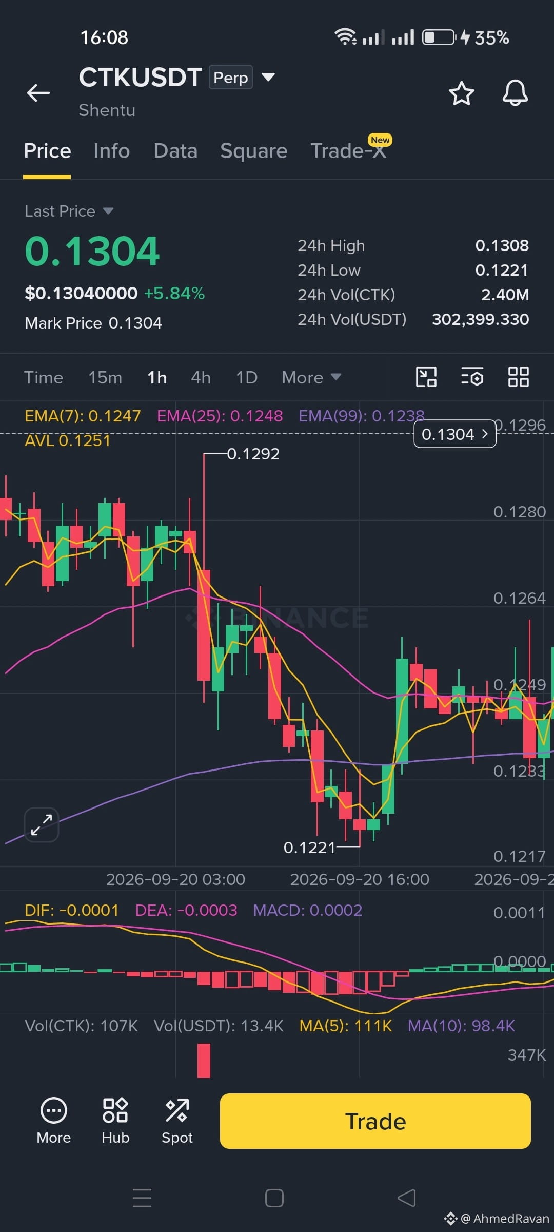The width and height of the screenshot is (554, 1232).
Task: Select the 4h chart interval
Action: (x=201, y=377)
